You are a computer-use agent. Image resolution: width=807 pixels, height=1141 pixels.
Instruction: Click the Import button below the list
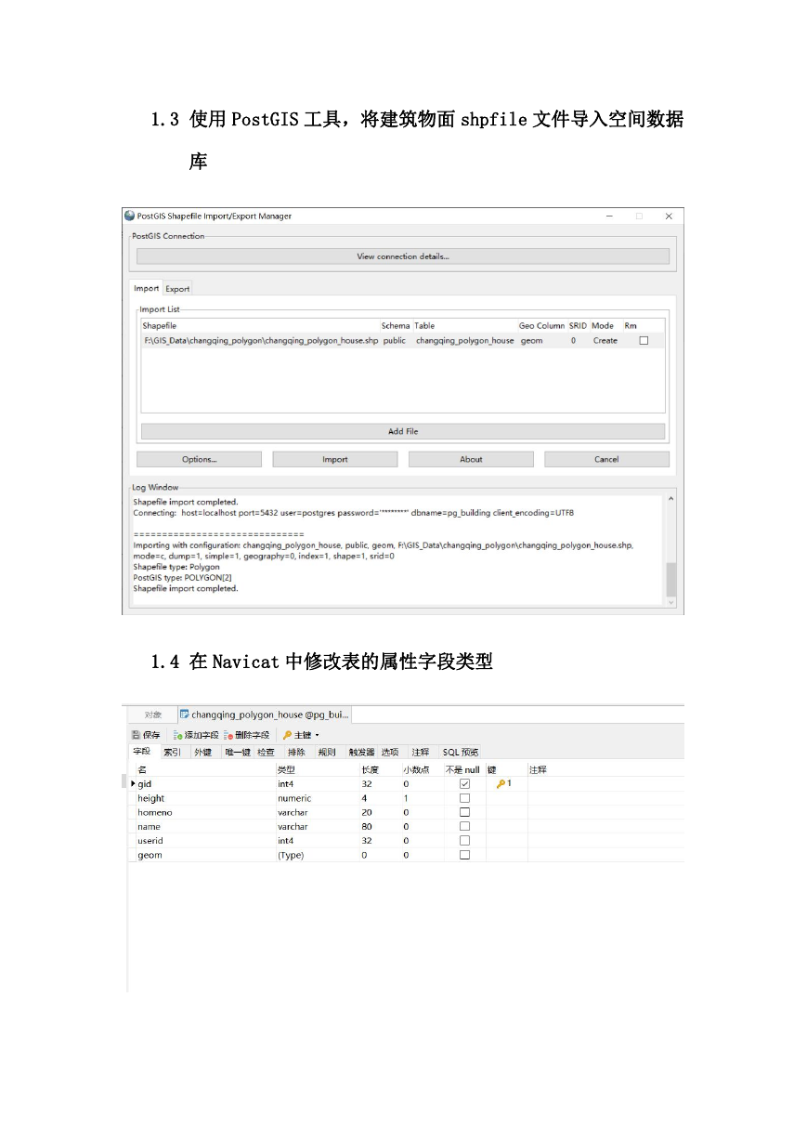(335, 459)
